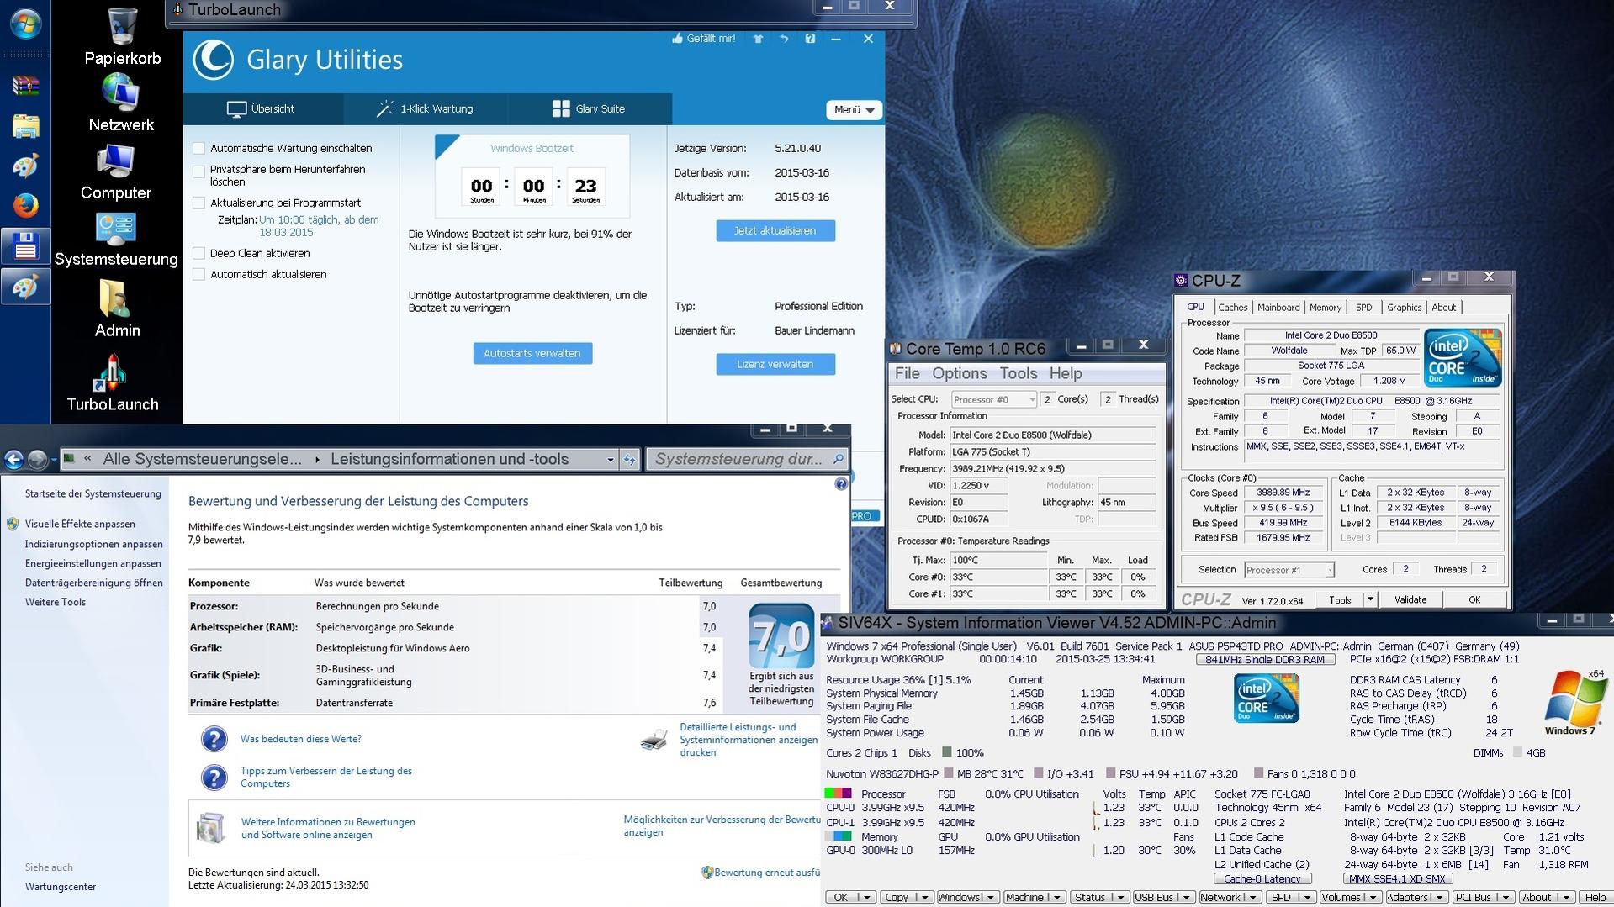The height and width of the screenshot is (907, 1614).
Task: Click the 841MHz Single DDR3 RAM button
Action: pyautogui.click(x=1264, y=660)
